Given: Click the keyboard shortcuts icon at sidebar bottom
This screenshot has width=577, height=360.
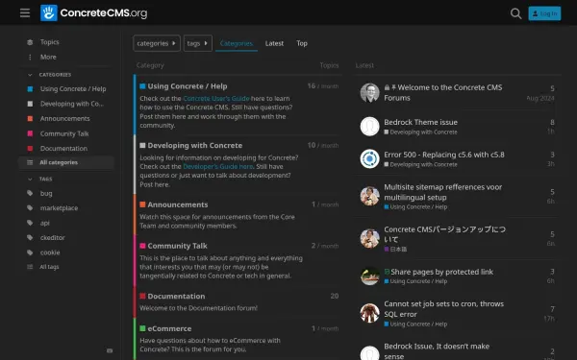Looking at the screenshot, I should pos(110,350).
